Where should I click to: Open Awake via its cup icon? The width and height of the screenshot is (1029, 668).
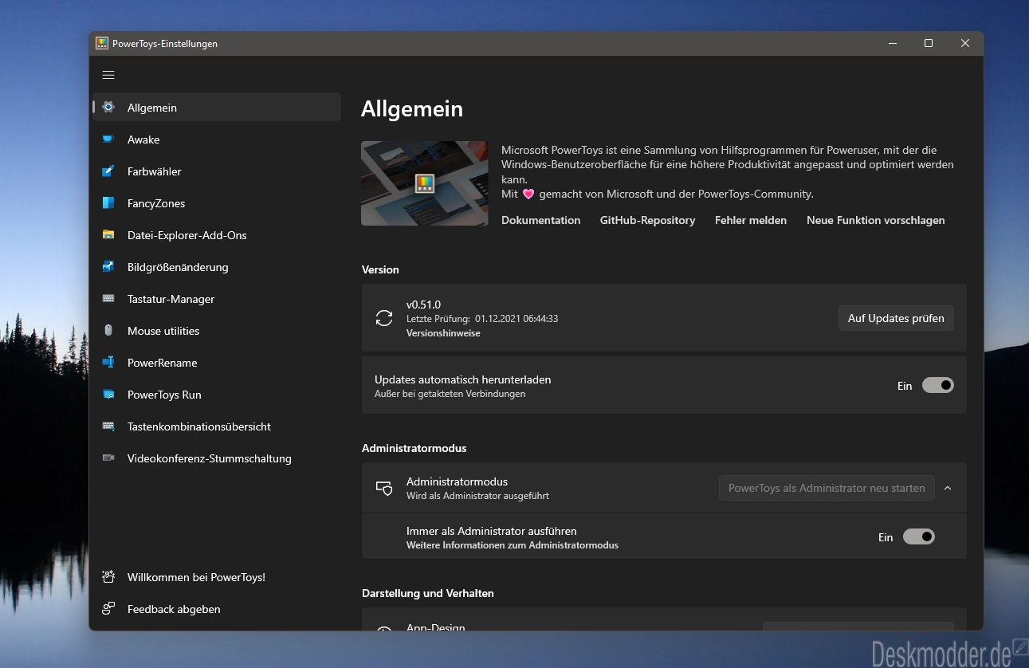coord(108,139)
